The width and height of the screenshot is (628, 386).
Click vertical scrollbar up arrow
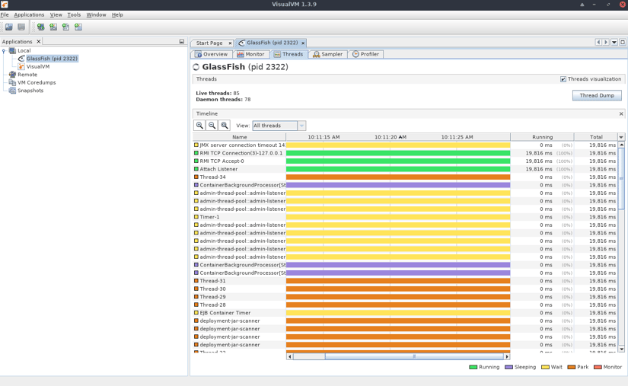(621, 145)
